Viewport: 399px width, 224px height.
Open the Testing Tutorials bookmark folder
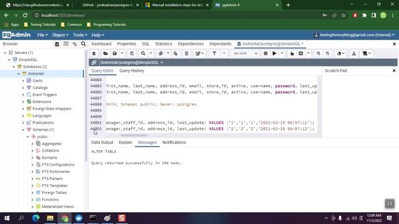(x=40, y=25)
